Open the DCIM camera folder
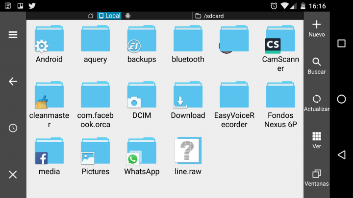 [142, 101]
